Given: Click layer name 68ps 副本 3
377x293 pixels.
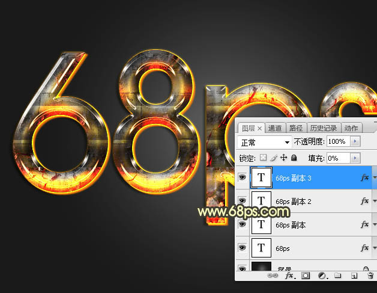Looking at the screenshot, I should pos(294,178).
